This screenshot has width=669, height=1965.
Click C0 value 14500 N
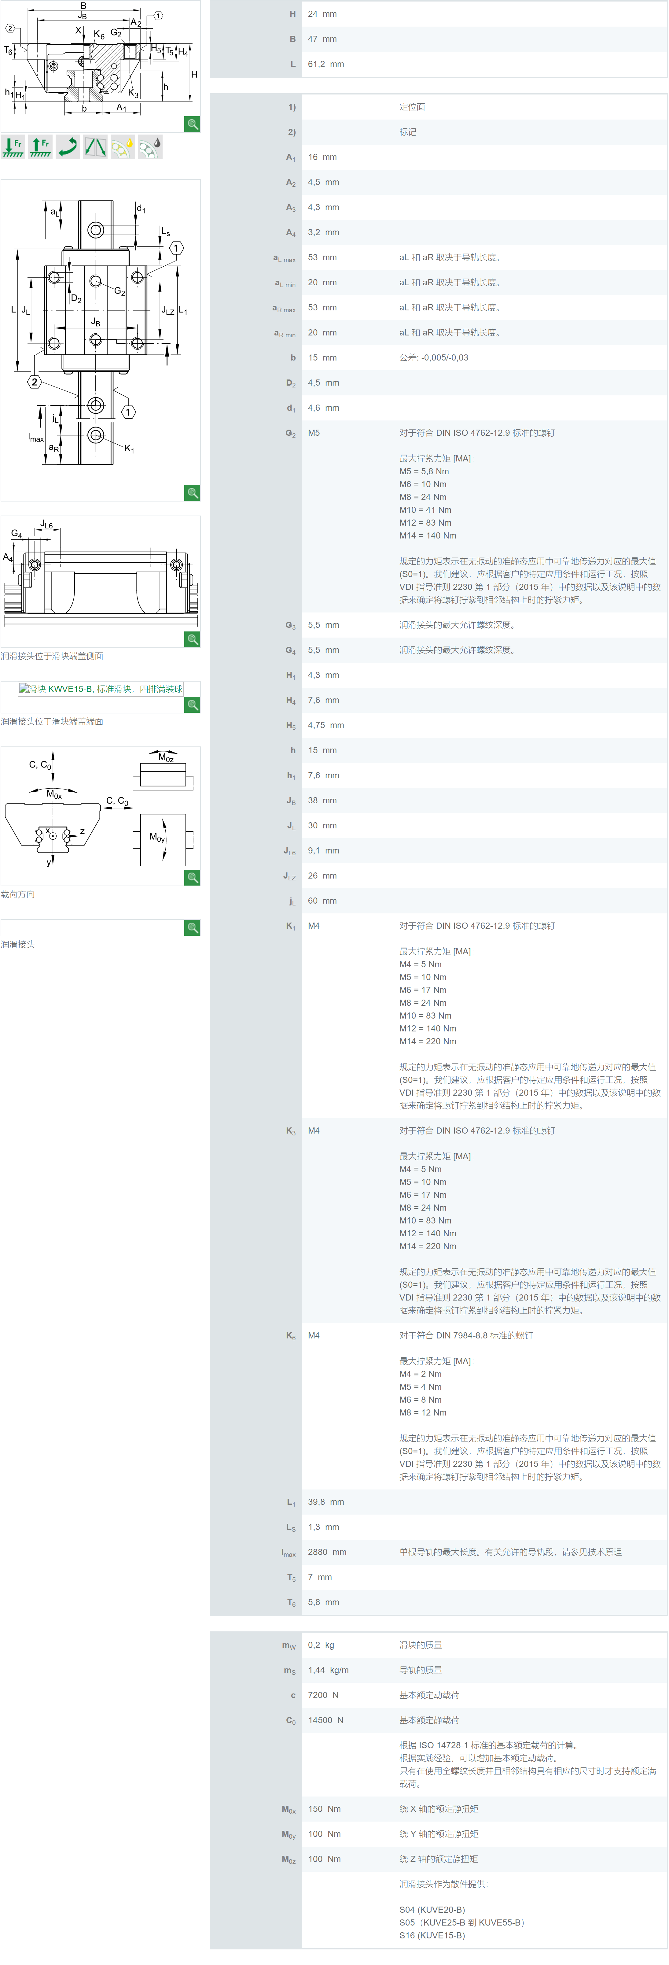click(326, 1720)
